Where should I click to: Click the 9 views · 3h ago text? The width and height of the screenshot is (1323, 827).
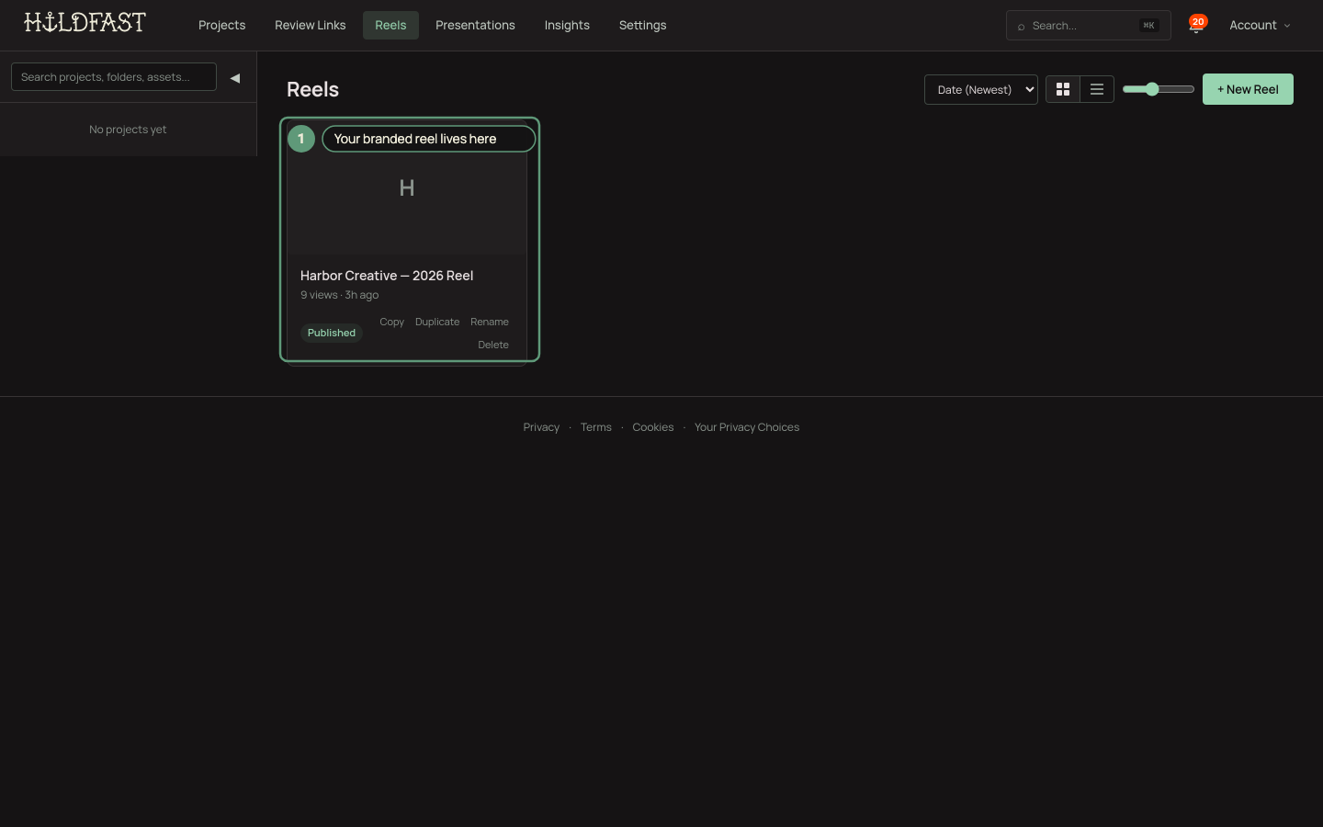(339, 295)
